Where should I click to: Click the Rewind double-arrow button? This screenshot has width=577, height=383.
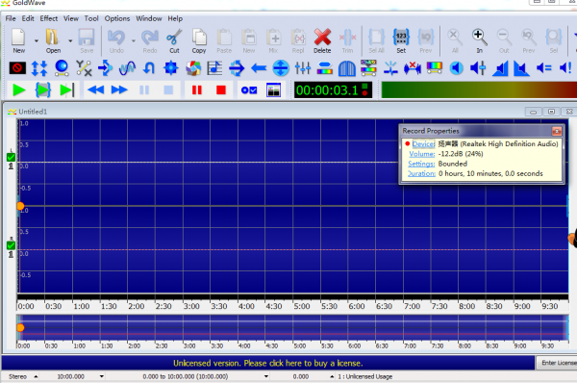pyautogui.click(x=96, y=90)
